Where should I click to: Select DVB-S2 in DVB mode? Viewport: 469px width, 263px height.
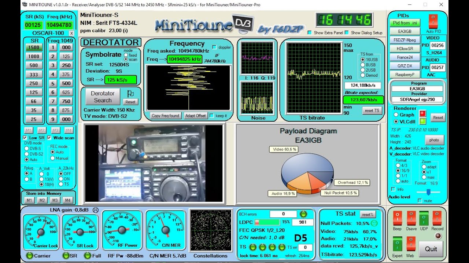[x=26, y=154]
